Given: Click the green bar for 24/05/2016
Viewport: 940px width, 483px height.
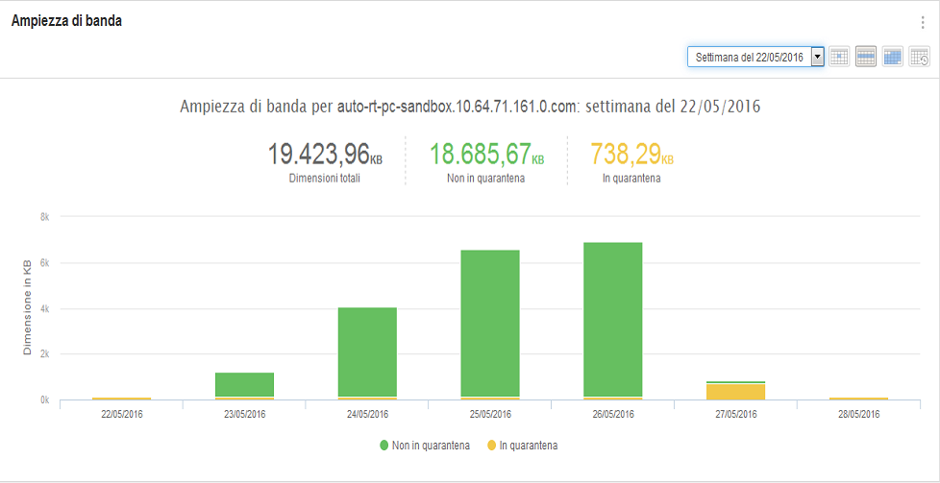Looking at the screenshot, I should (367, 350).
